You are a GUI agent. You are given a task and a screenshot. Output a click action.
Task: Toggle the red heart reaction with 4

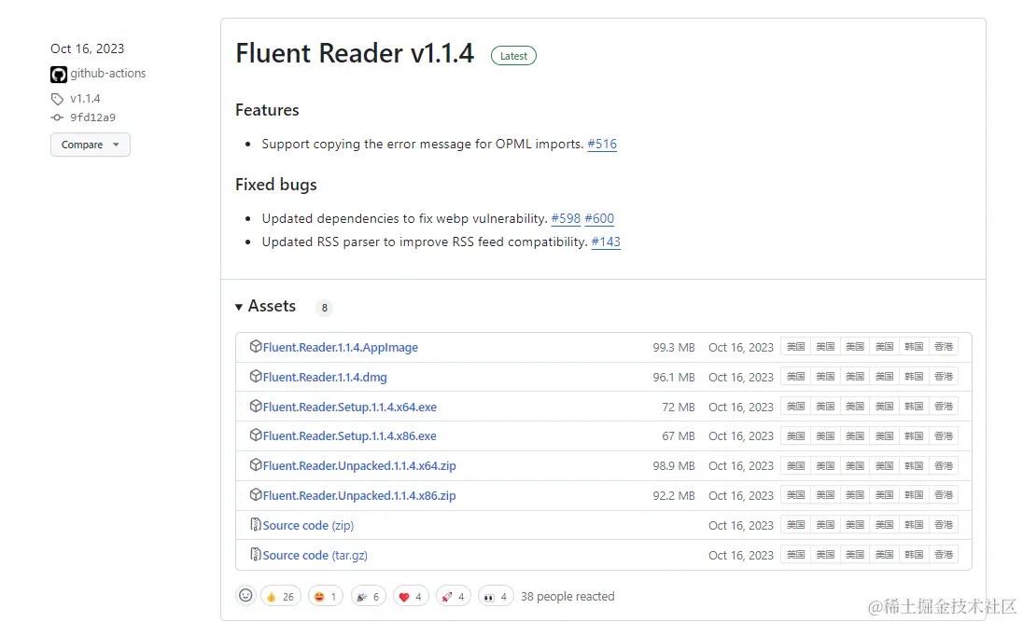(x=411, y=597)
